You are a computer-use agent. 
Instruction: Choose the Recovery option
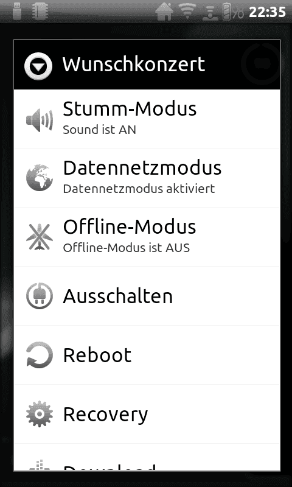click(x=147, y=414)
